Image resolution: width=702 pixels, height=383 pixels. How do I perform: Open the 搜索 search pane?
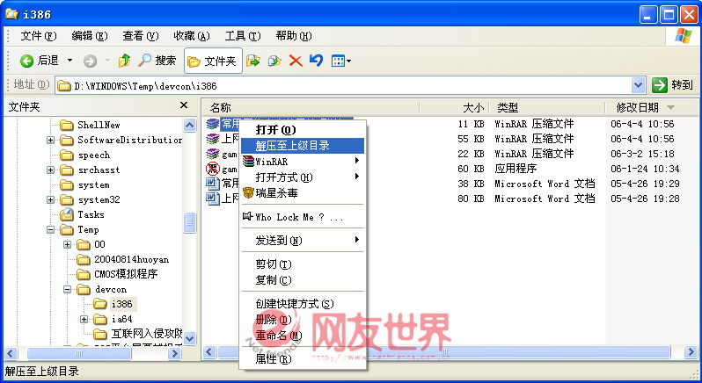[157, 61]
